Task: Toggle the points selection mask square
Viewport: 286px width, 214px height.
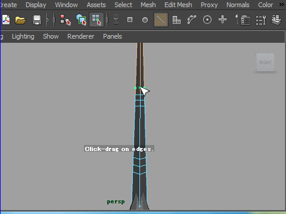Action: point(130,20)
